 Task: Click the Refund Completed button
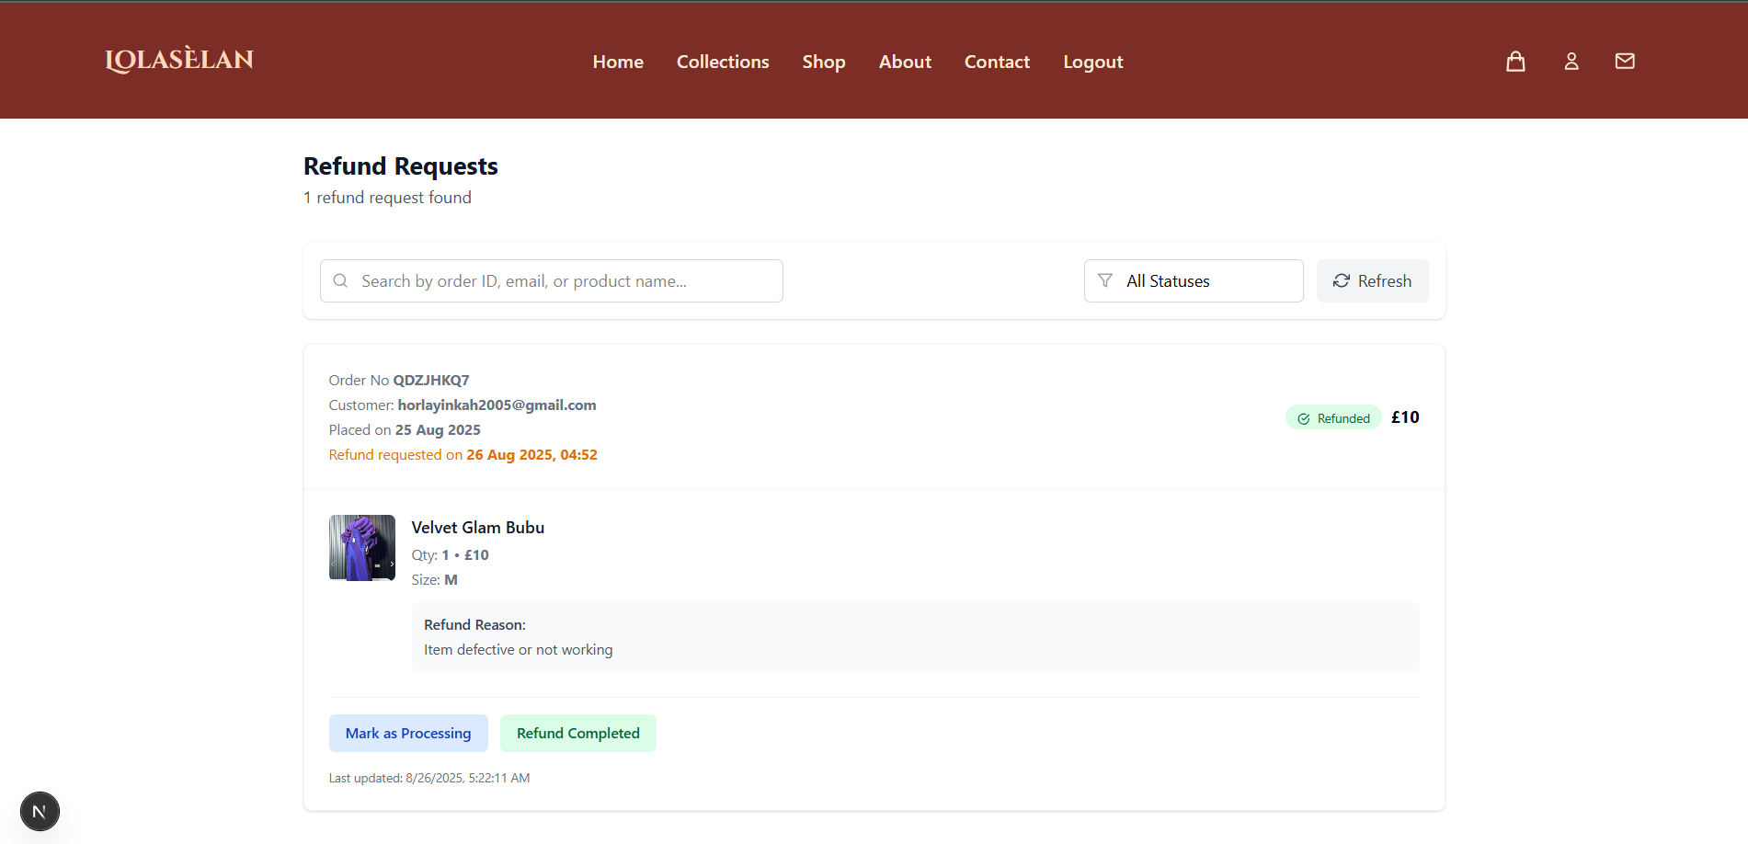[x=577, y=734]
